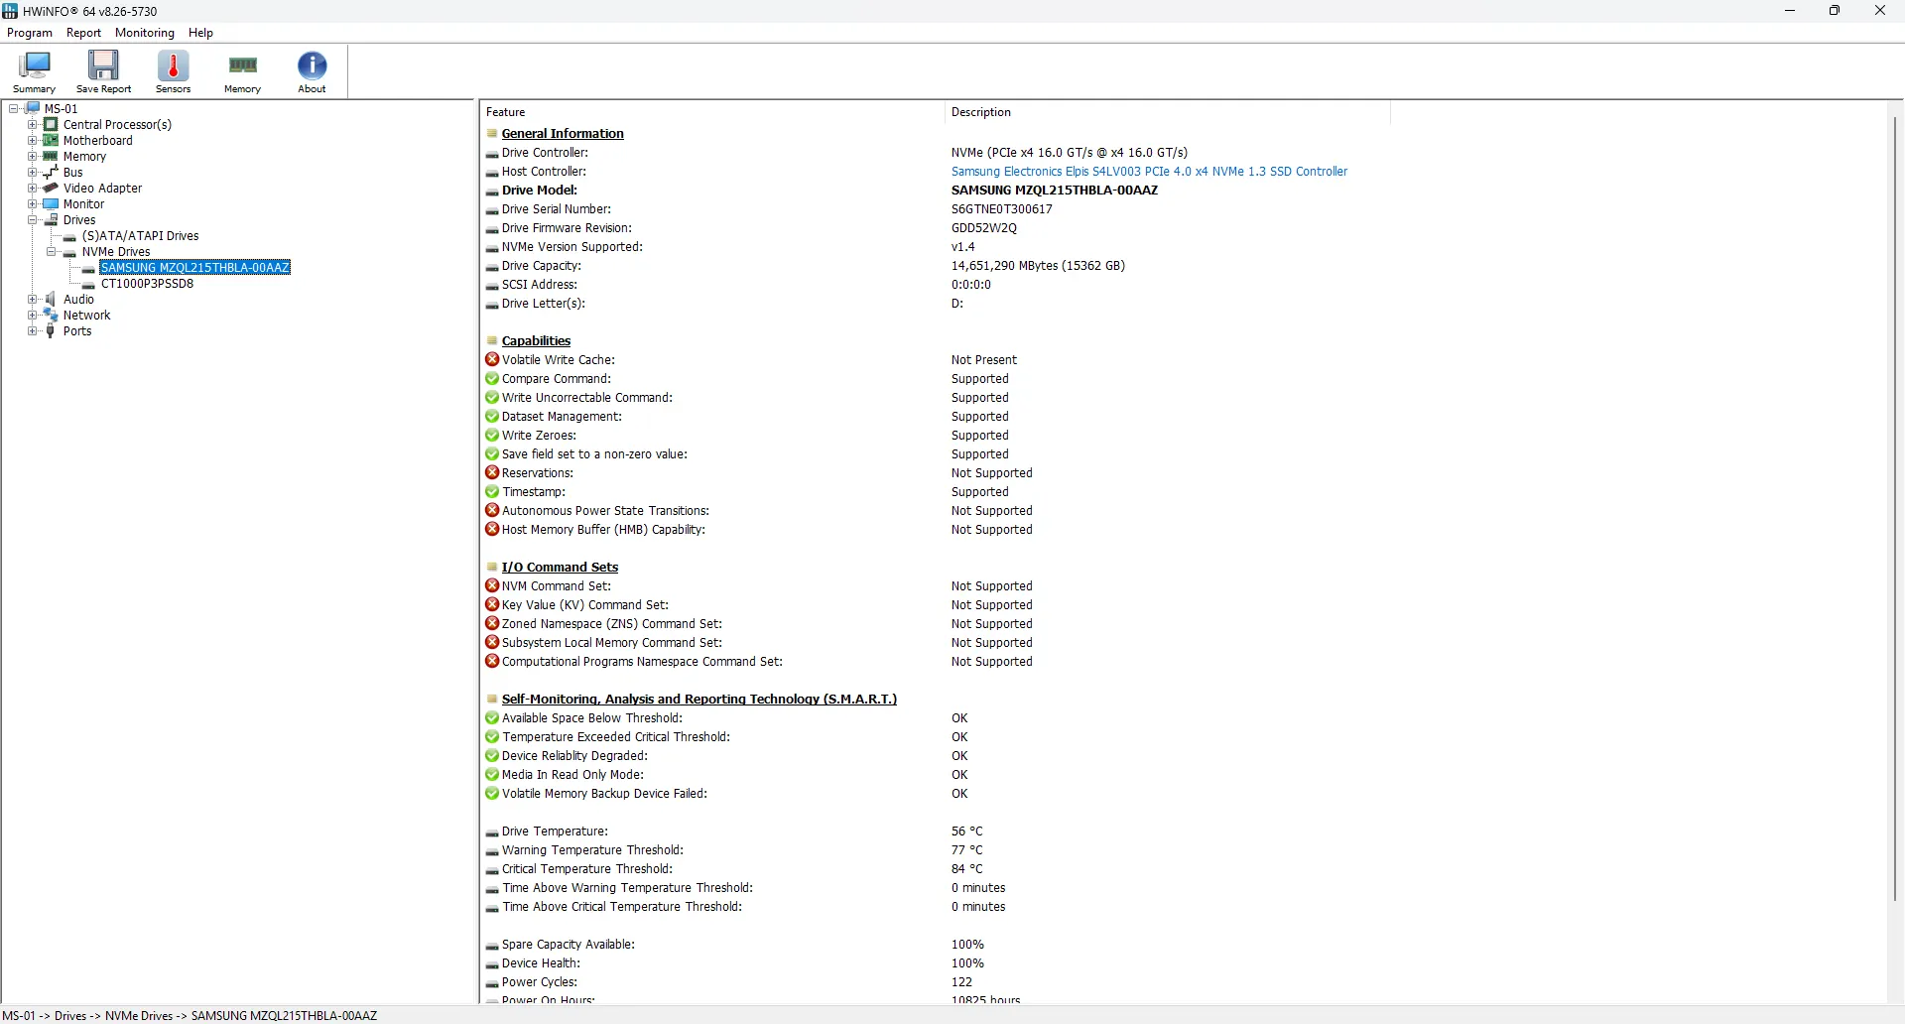This screenshot has height=1024, width=1905.
Task: Open the Program menu
Action: [x=30, y=33]
